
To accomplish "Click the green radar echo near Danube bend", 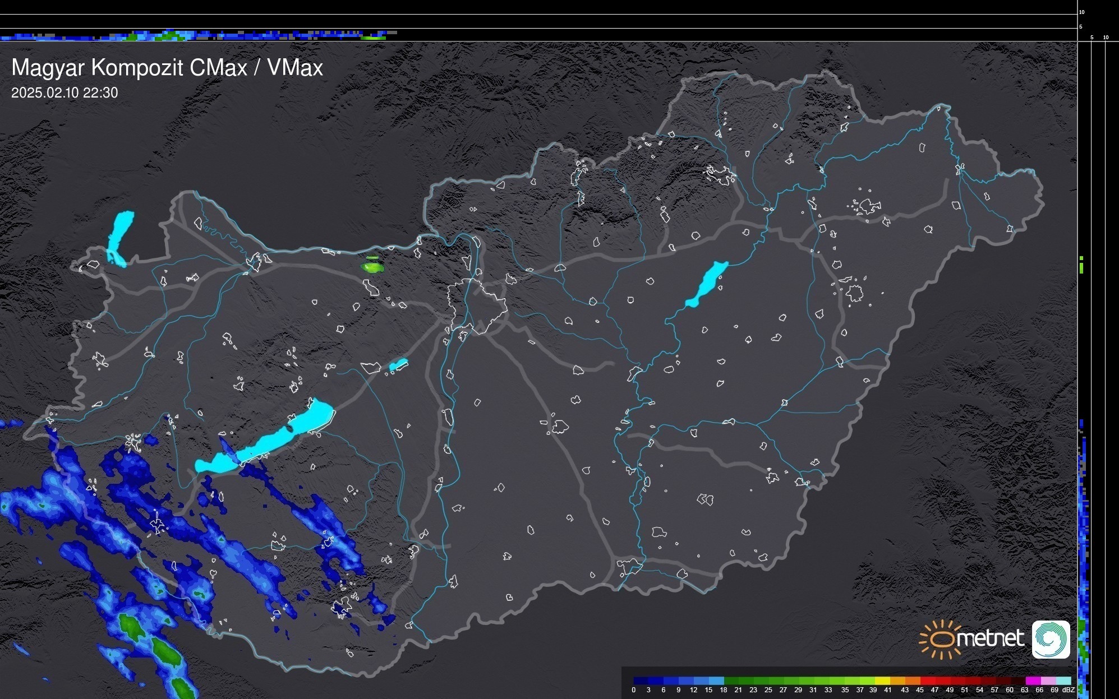I will coord(372,267).
